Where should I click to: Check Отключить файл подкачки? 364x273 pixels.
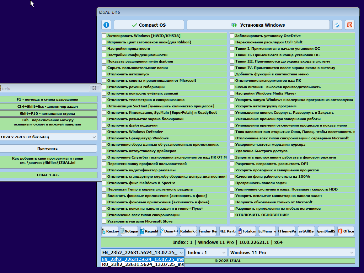[104, 125]
